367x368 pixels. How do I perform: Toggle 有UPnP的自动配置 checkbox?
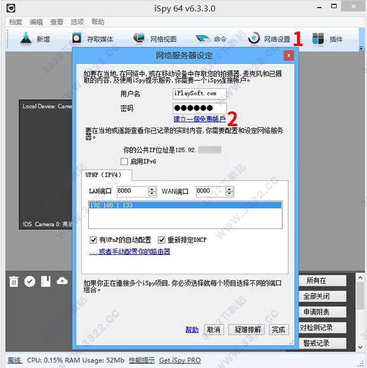coord(93,240)
